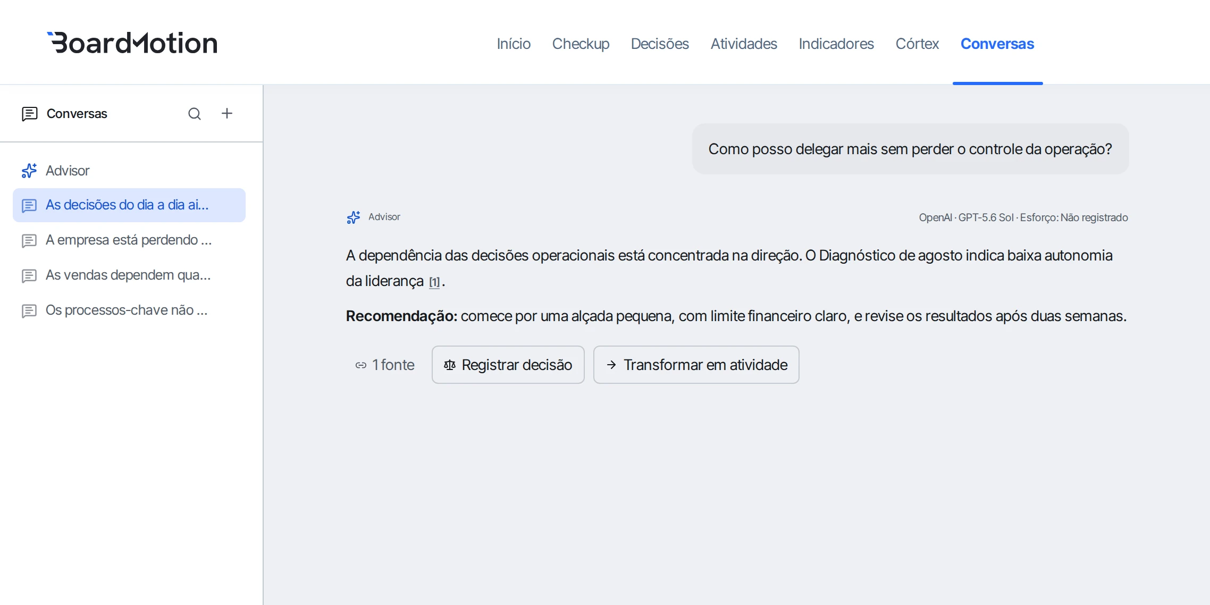Show the '1 fonte' sources link
The width and height of the screenshot is (1210, 605).
[385, 365]
